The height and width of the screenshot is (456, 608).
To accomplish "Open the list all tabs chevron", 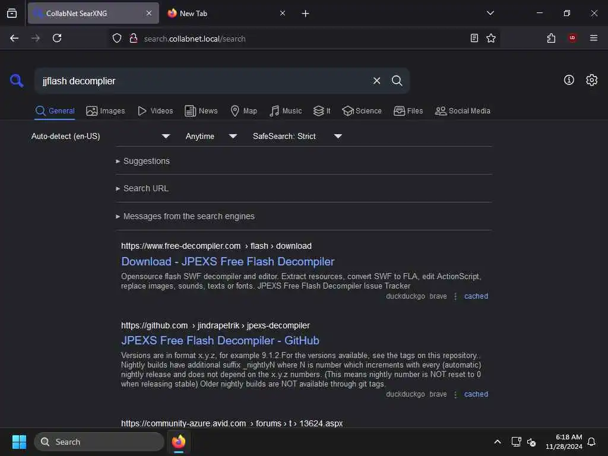I will 490,13.
